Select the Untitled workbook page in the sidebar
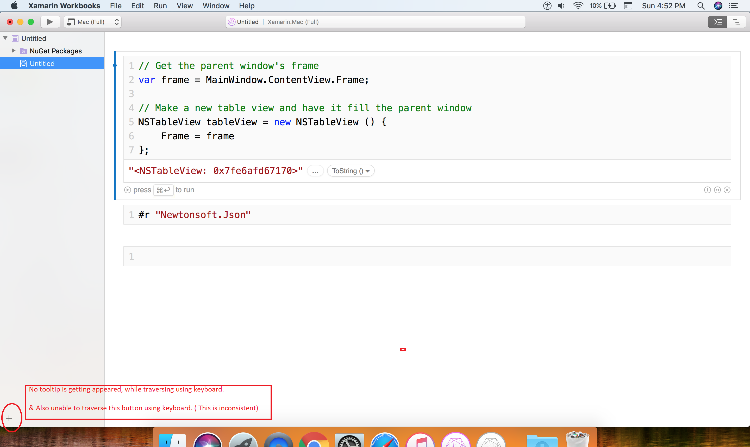Screen dimensions: 750x447 tap(42, 63)
